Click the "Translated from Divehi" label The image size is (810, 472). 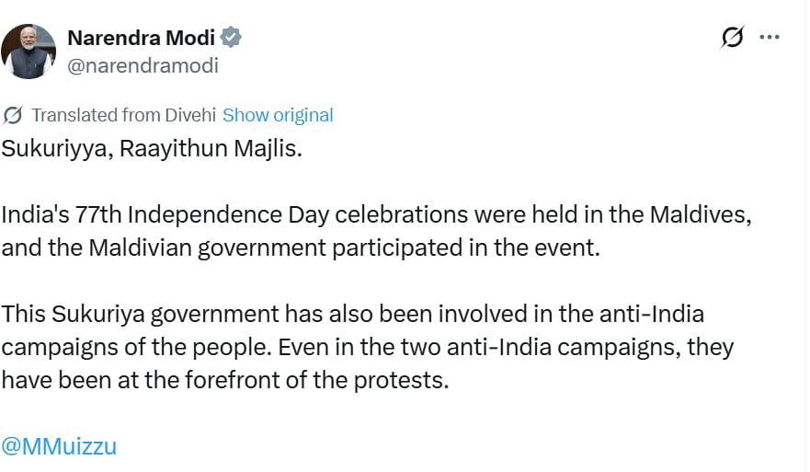pos(124,115)
